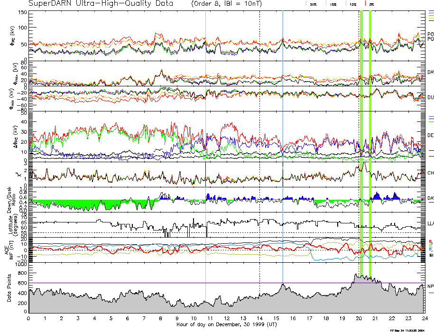This screenshot has height=332, width=434.
Task: Click the hour 24 tick label on x-axis
Action: tap(425, 318)
